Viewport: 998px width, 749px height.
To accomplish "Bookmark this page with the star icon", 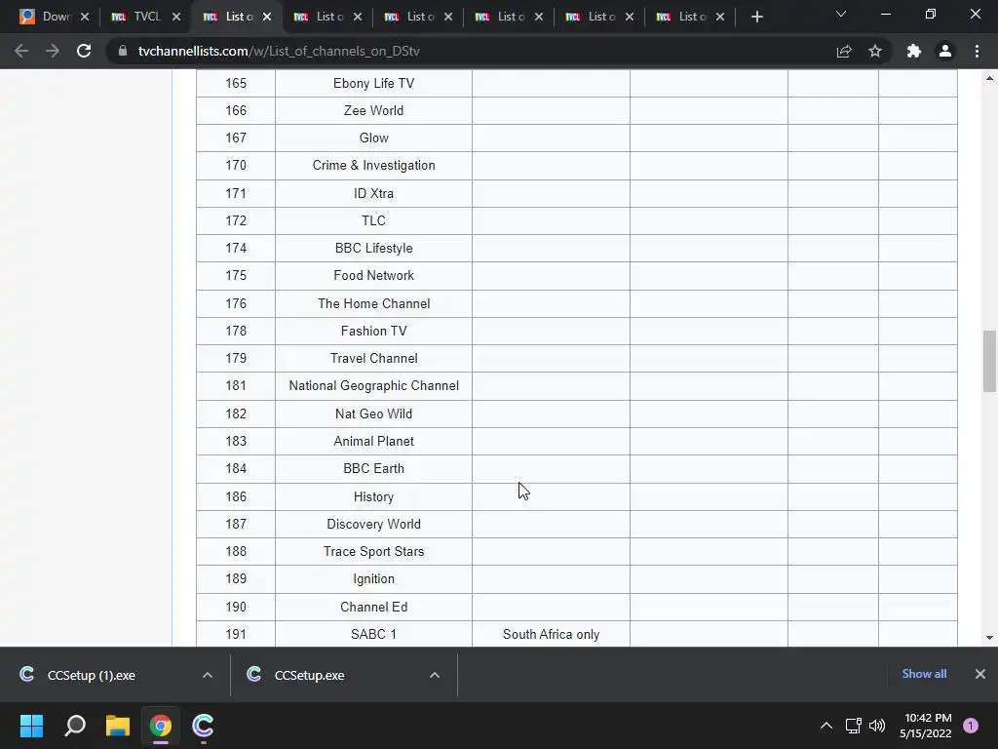I will [x=875, y=51].
